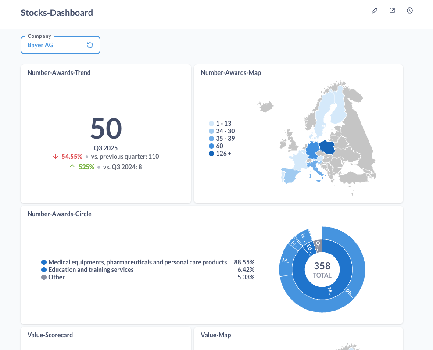Viewport: 433px width, 350px height.
Task: Reset the Company filter with the refresh icon
Action: click(x=89, y=45)
